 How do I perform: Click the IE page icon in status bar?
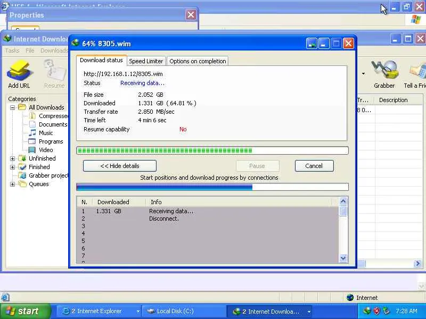5,297
